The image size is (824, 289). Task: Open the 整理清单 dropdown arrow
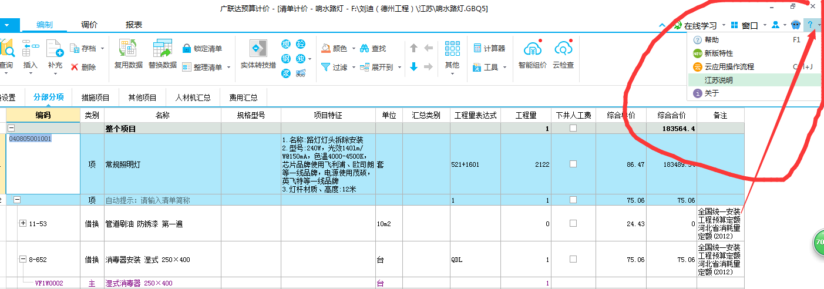coord(228,68)
